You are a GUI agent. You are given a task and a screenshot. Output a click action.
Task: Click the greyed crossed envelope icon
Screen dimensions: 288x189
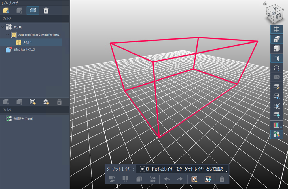coord(276,77)
